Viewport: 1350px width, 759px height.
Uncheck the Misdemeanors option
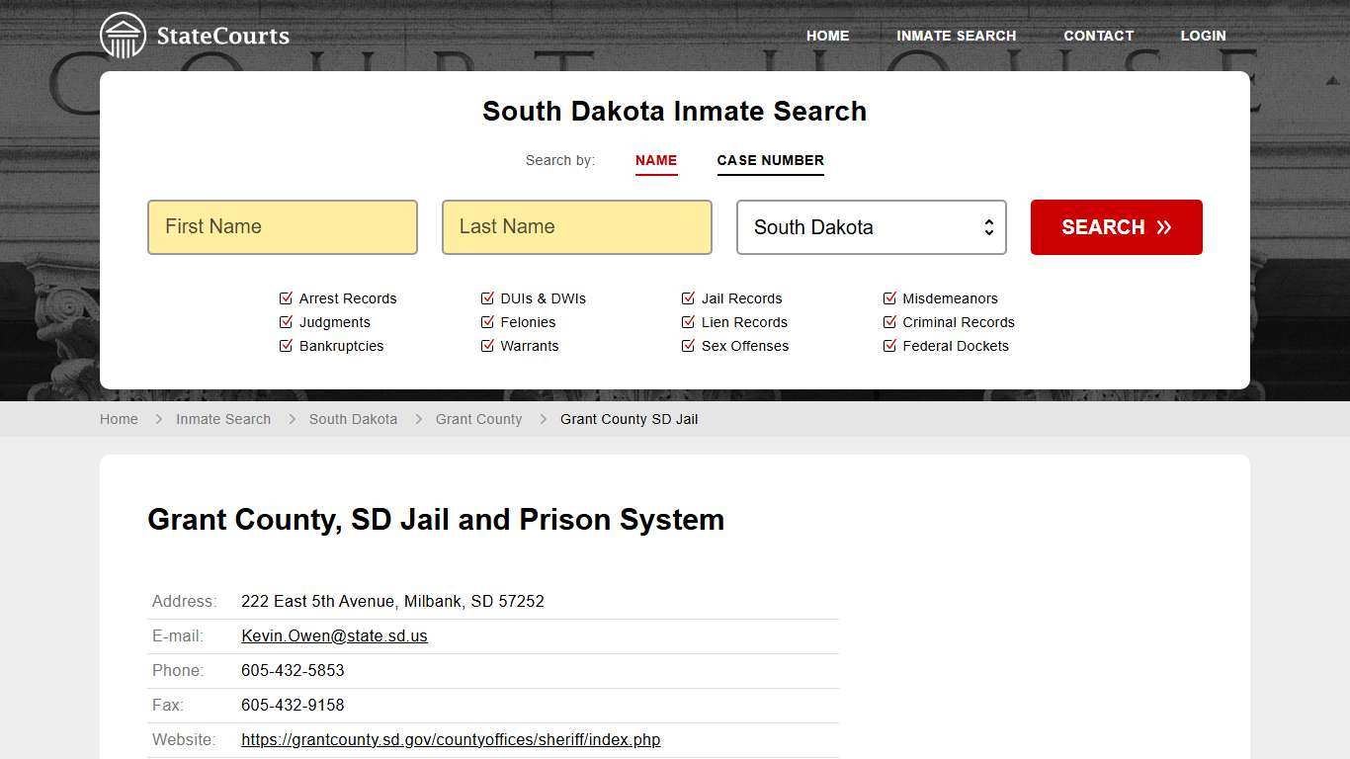tap(889, 297)
